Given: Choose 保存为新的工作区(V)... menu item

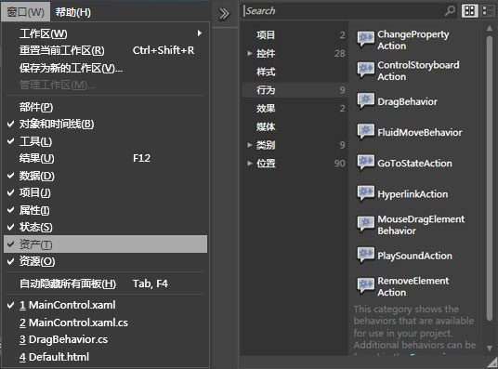Looking at the screenshot, I should [105, 68].
